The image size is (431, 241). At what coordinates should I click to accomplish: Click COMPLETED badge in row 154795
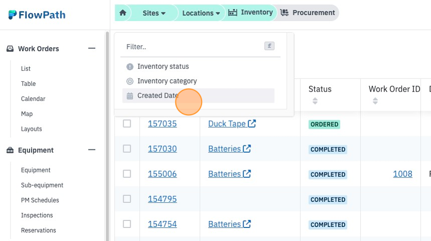328,200
